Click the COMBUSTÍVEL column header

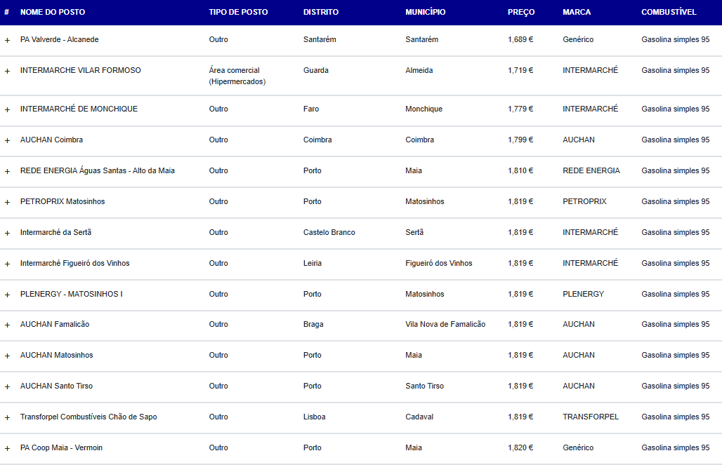click(x=669, y=12)
